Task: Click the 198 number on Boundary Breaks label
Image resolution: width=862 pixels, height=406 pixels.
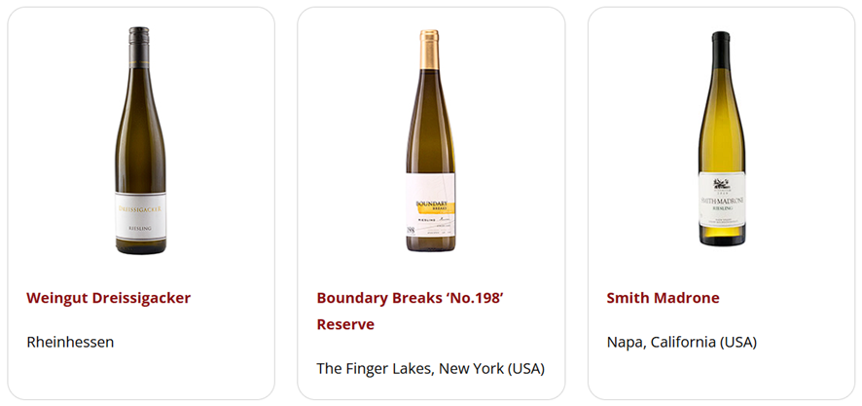Action: point(411,231)
